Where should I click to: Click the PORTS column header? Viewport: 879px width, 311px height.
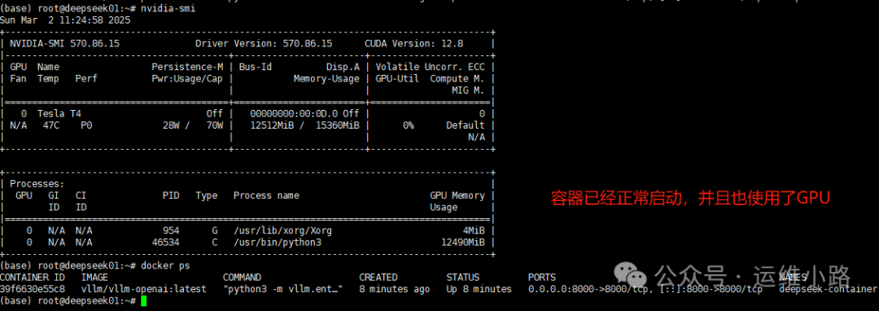pos(542,278)
